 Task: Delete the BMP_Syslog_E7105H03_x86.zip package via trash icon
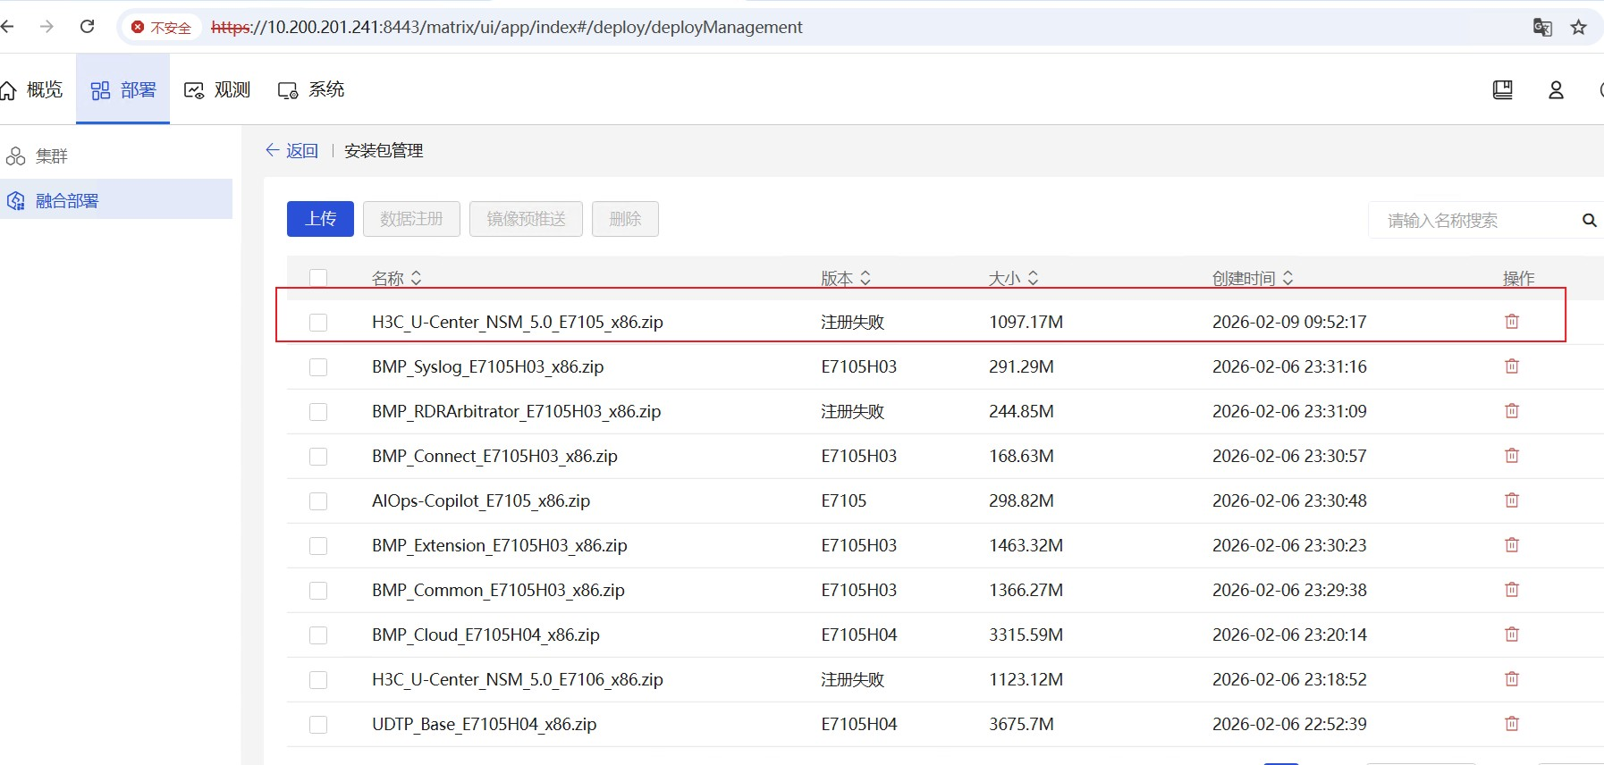(1511, 366)
